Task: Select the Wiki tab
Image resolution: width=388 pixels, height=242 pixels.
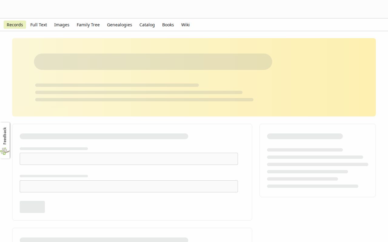Action: (x=186, y=25)
